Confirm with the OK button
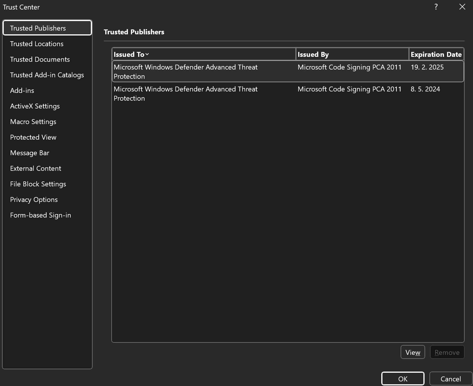The width and height of the screenshot is (473, 386). click(x=403, y=378)
